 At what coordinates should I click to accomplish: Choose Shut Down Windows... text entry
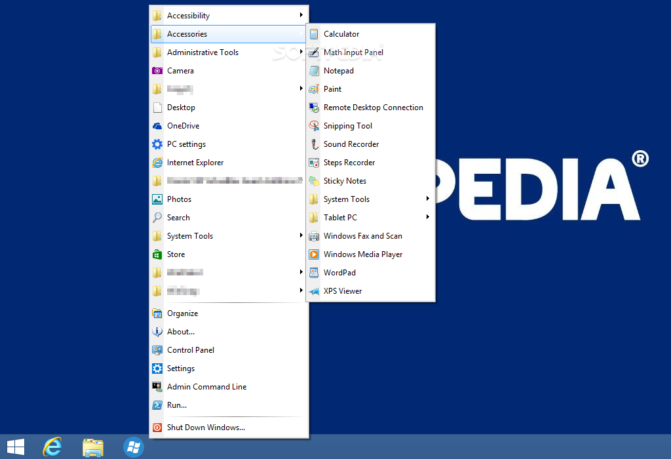tap(206, 428)
